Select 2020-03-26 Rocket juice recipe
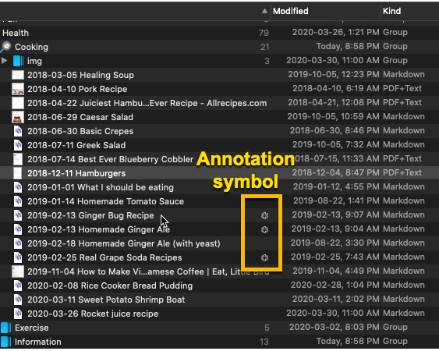The image size is (439, 351). coord(220,314)
